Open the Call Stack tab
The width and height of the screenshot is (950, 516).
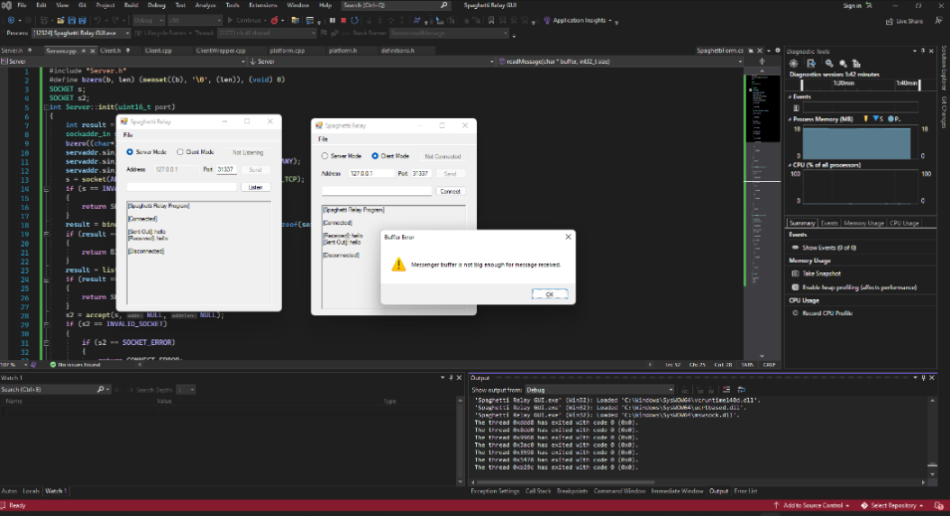click(x=538, y=491)
